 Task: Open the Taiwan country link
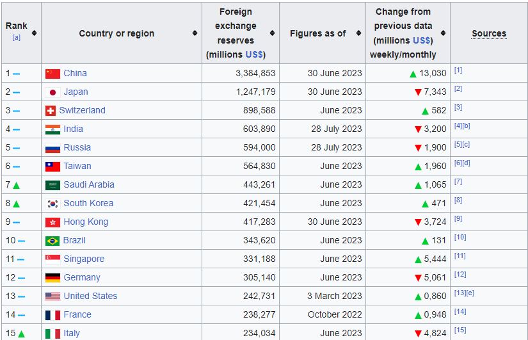click(77, 166)
